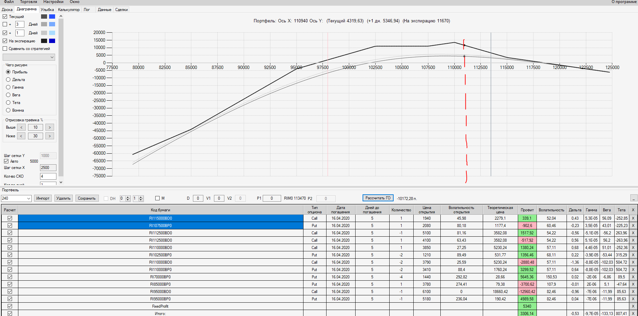The width and height of the screenshot is (638, 316).
Task: Enable the +3 Дней curve checkbox
Action: [5, 24]
